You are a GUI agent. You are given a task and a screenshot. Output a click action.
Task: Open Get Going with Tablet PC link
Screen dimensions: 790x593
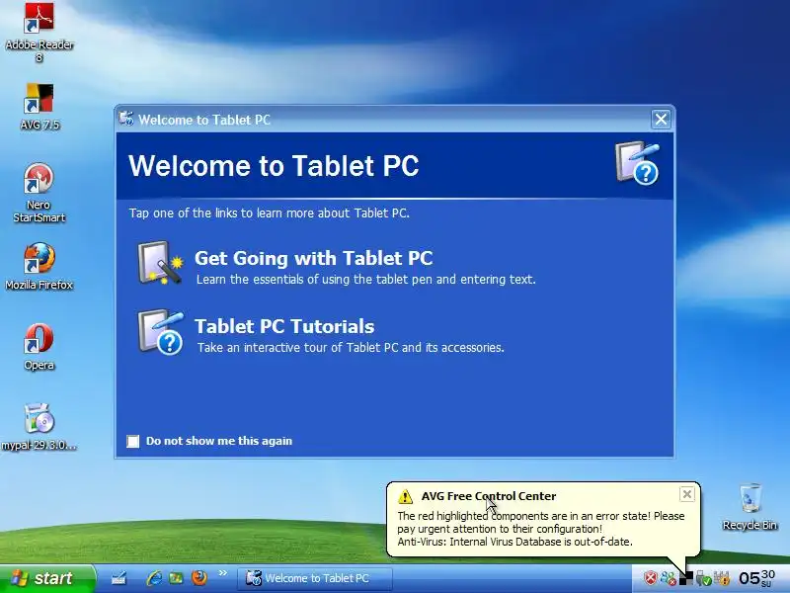[x=313, y=258]
